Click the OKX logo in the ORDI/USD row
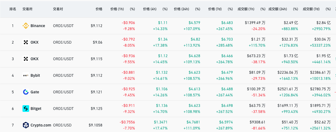 [26, 42]
